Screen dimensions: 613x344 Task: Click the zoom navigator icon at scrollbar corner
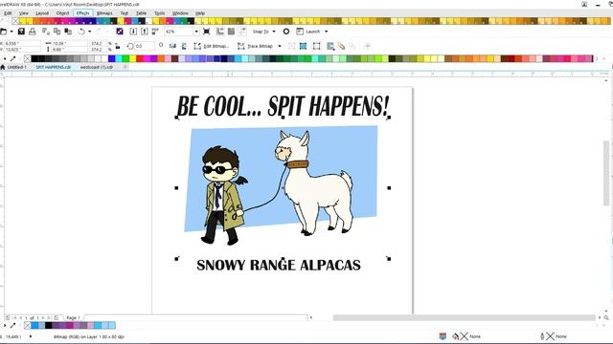606,318
